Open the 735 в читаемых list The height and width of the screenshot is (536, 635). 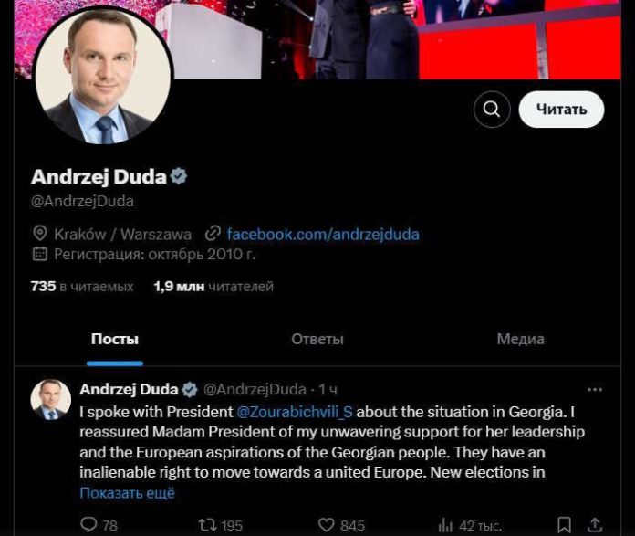coord(82,286)
